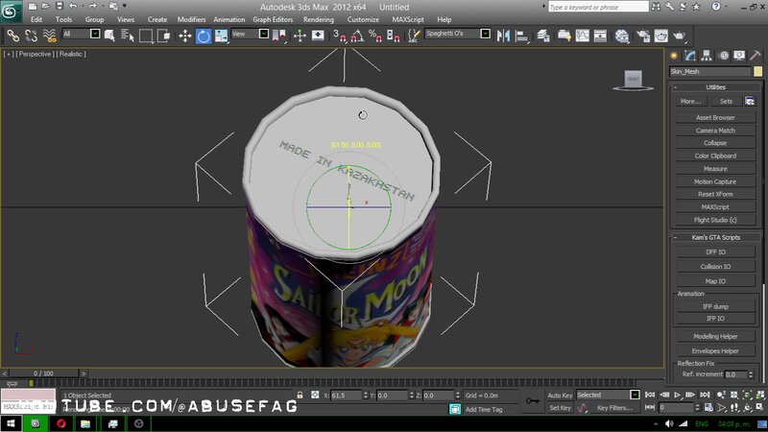Switch to the Create panel tab
Image resolution: width=768 pixels, height=432 pixels.
(x=675, y=56)
